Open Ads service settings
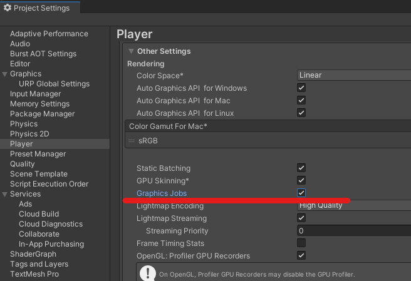This screenshot has height=281, width=411. (x=26, y=204)
